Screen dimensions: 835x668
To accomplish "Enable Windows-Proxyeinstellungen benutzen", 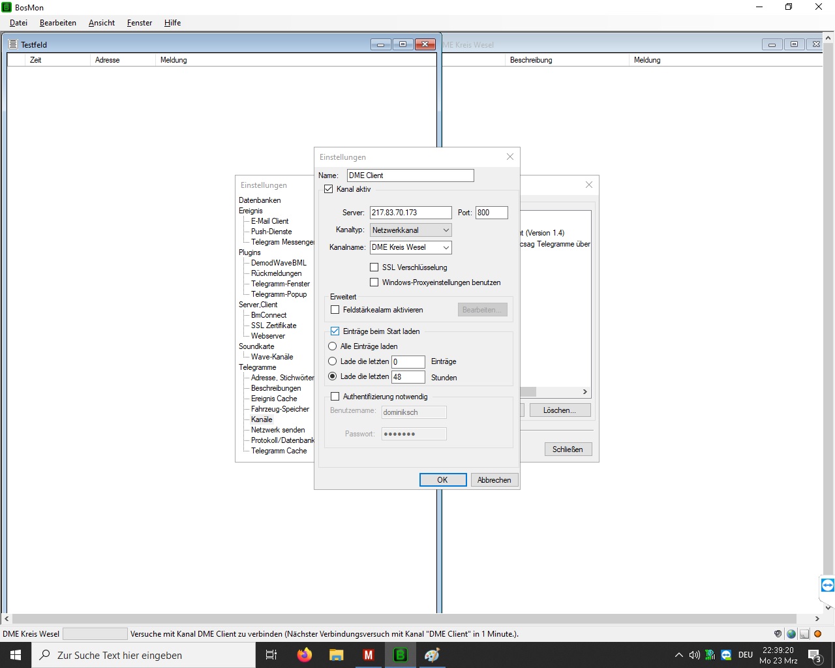I will tap(374, 282).
